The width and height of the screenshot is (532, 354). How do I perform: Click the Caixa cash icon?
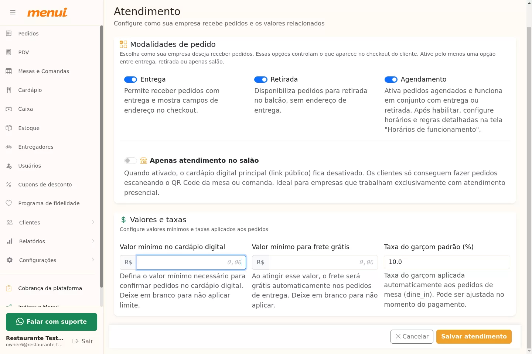9,109
